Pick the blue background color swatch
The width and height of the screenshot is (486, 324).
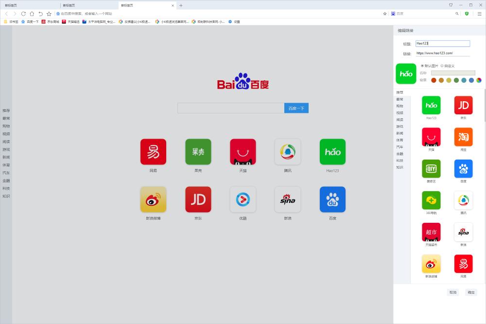[x=471, y=80]
